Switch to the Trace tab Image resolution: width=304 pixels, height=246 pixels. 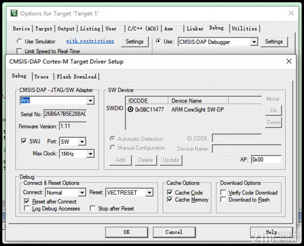(x=43, y=77)
